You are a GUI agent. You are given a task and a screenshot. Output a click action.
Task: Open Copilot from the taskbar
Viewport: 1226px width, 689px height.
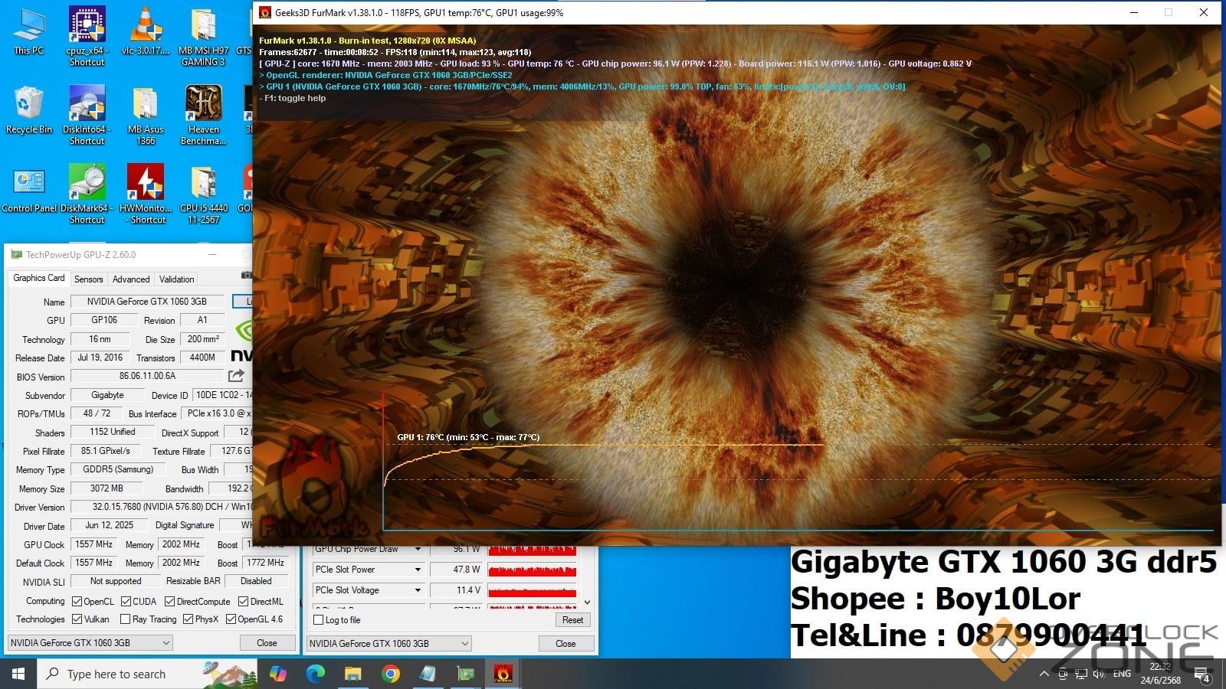click(x=277, y=674)
